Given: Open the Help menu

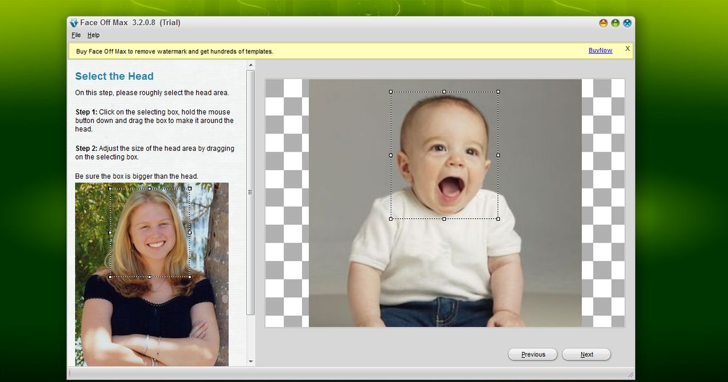Looking at the screenshot, I should pyautogui.click(x=93, y=35).
